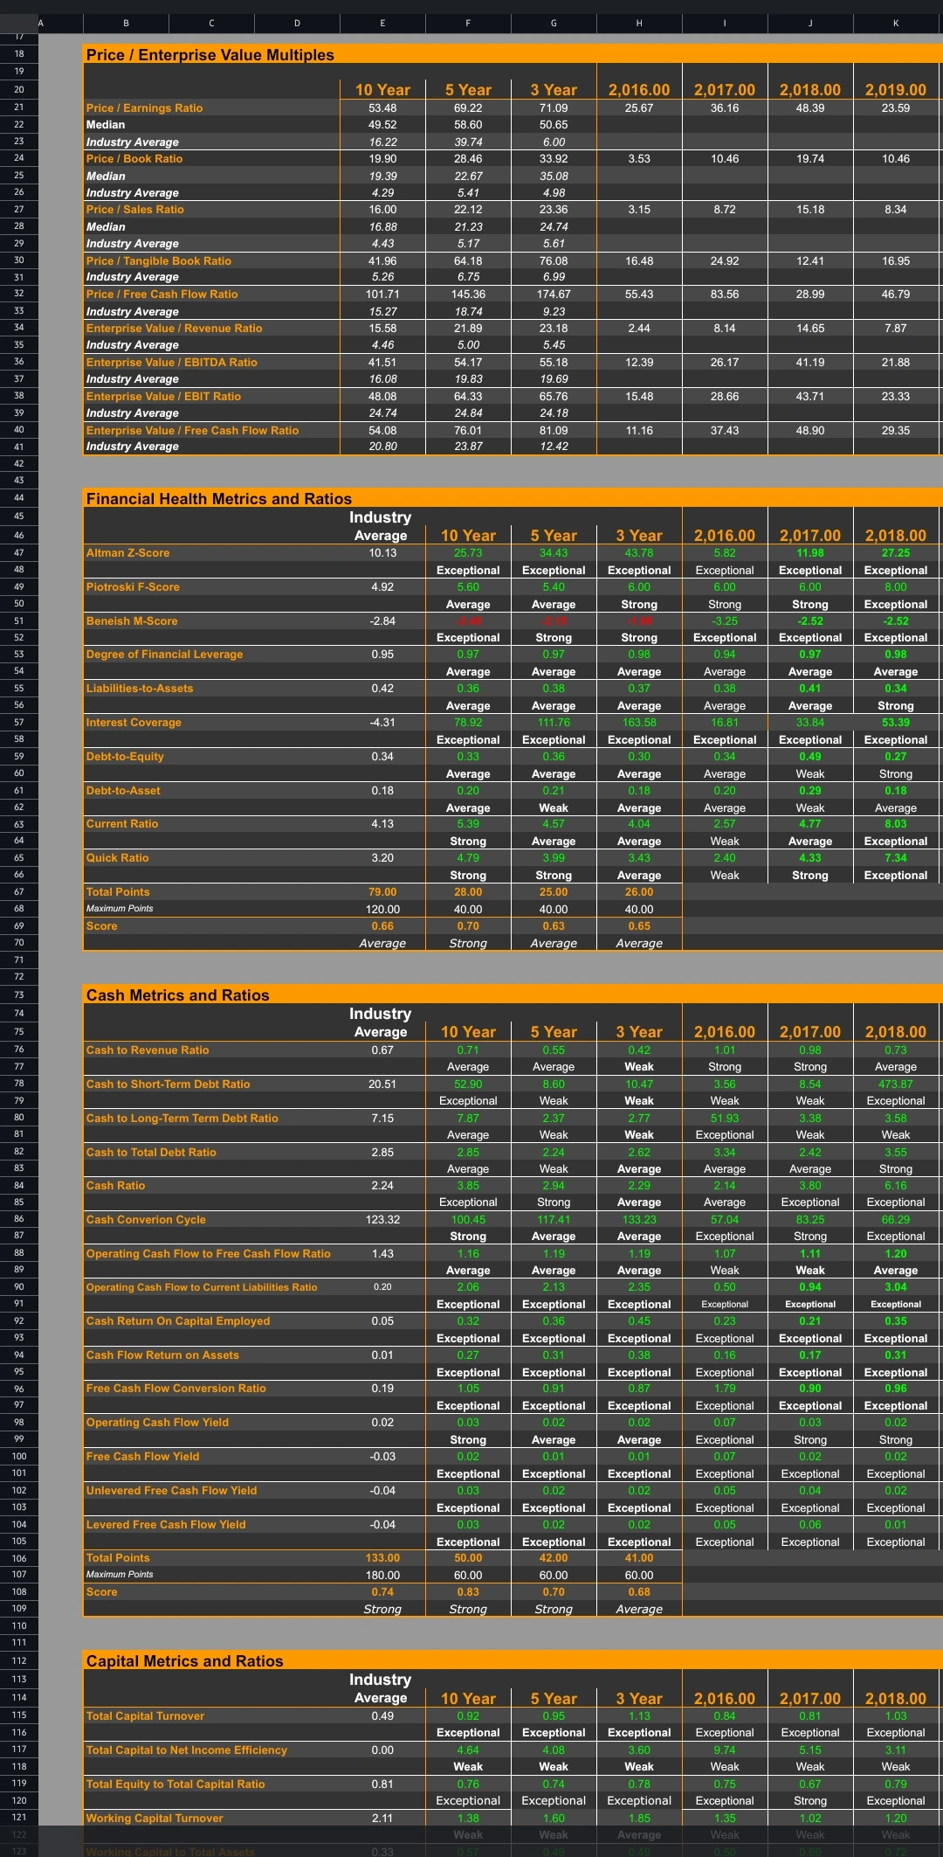This screenshot has width=943, height=1857.
Task: Click the 123.32 Cash Conversion Cycle industry average
Action: coord(382,1220)
